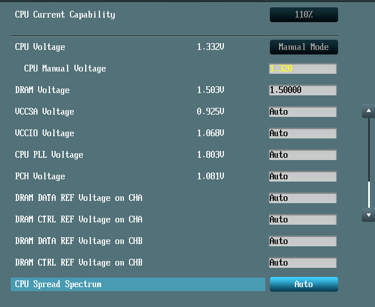Click the 1.081V PCH reading
375x307 pixels.
(210, 176)
